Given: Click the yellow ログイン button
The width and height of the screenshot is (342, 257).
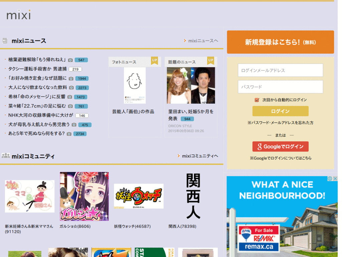Looking at the screenshot, I should [x=280, y=111].
